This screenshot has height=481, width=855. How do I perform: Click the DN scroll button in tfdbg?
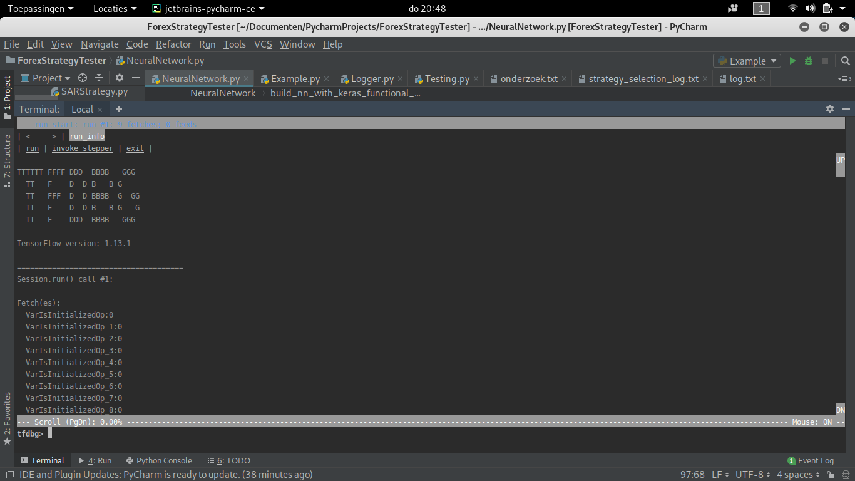tap(841, 410)
